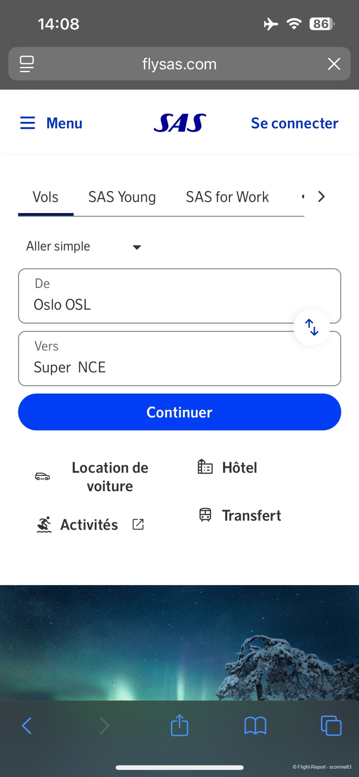Stop loading with address bar X
The image size is (359, 777).
tap(334, 64)
